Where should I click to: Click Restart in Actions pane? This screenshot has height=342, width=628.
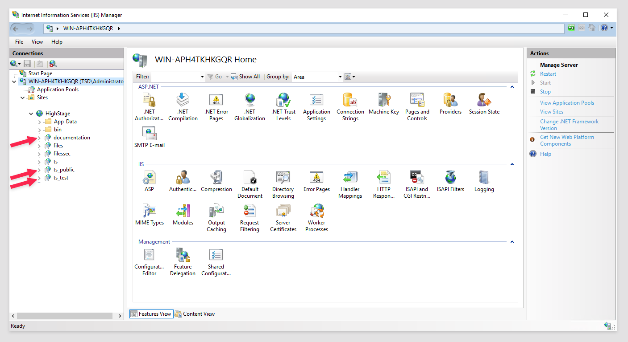click(x=548, y=74)
